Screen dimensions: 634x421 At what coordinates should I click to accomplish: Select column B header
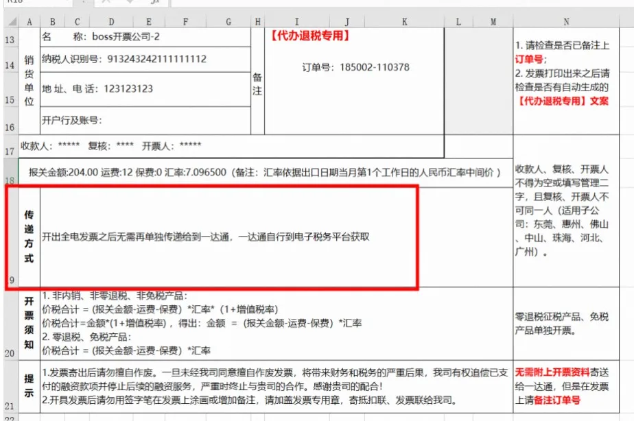(x=53, y=22)
